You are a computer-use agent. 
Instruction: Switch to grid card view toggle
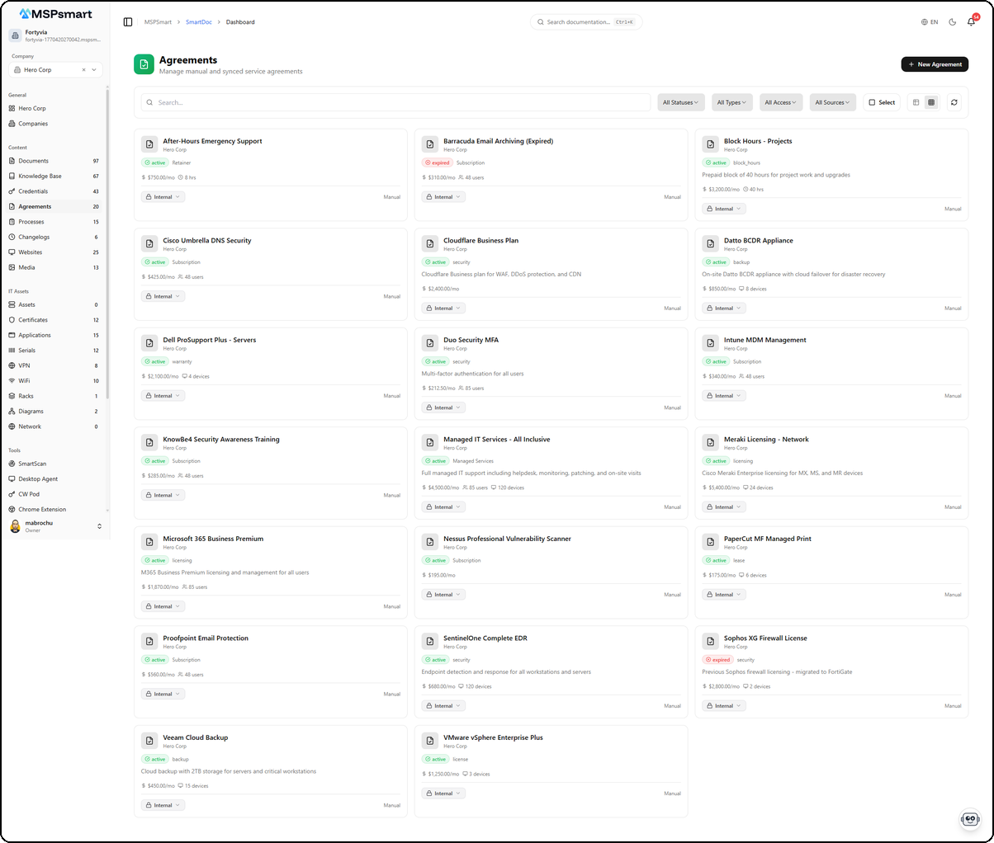pyautogui.click(x=931, y=102)
